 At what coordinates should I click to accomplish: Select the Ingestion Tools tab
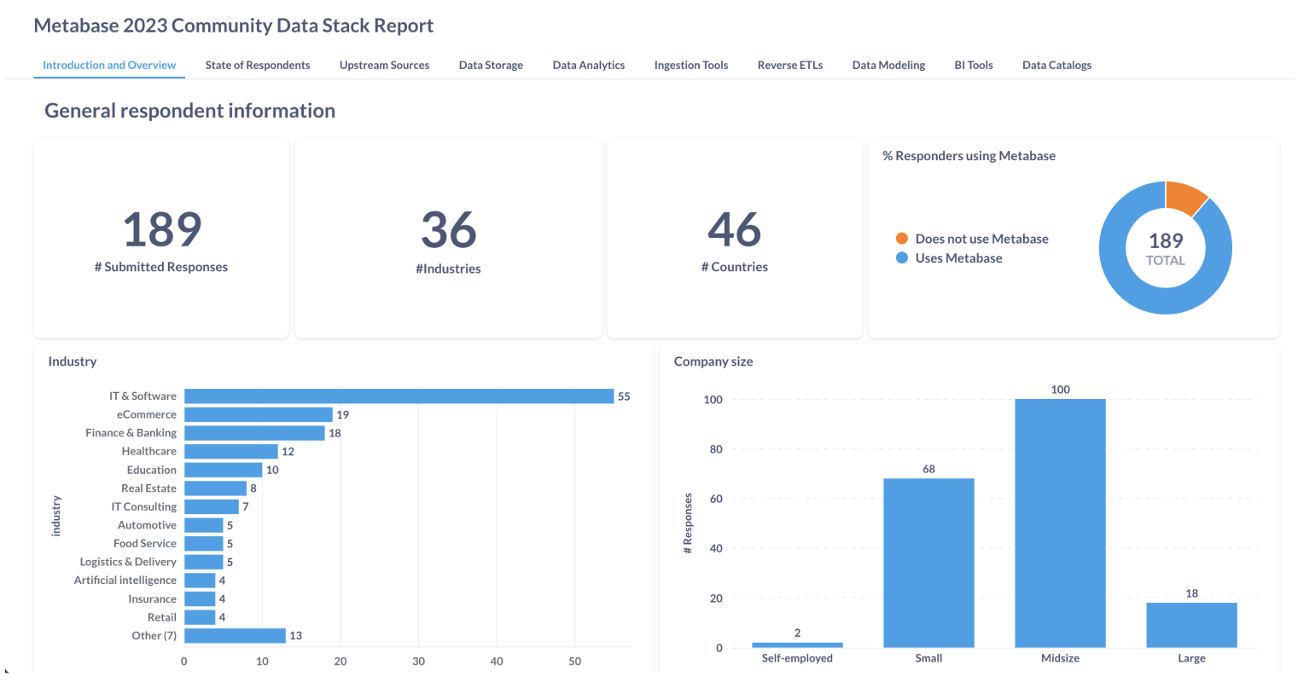691,65
